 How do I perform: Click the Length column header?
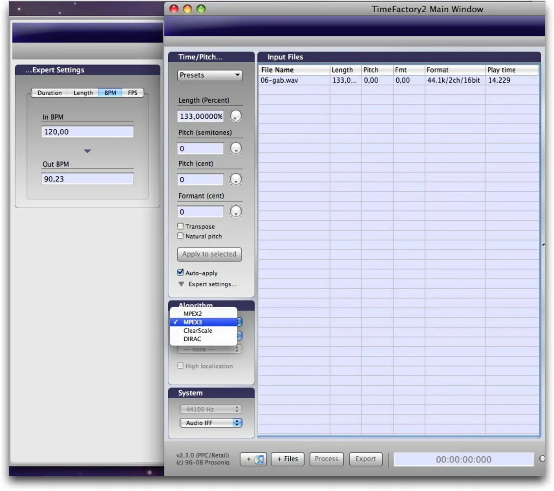[x=346, y=70]
